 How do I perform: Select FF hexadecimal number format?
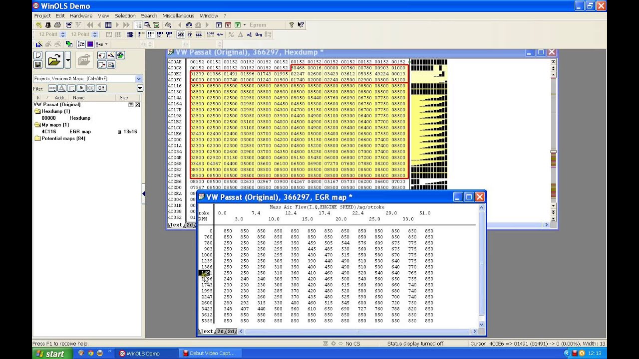(190, 34)
